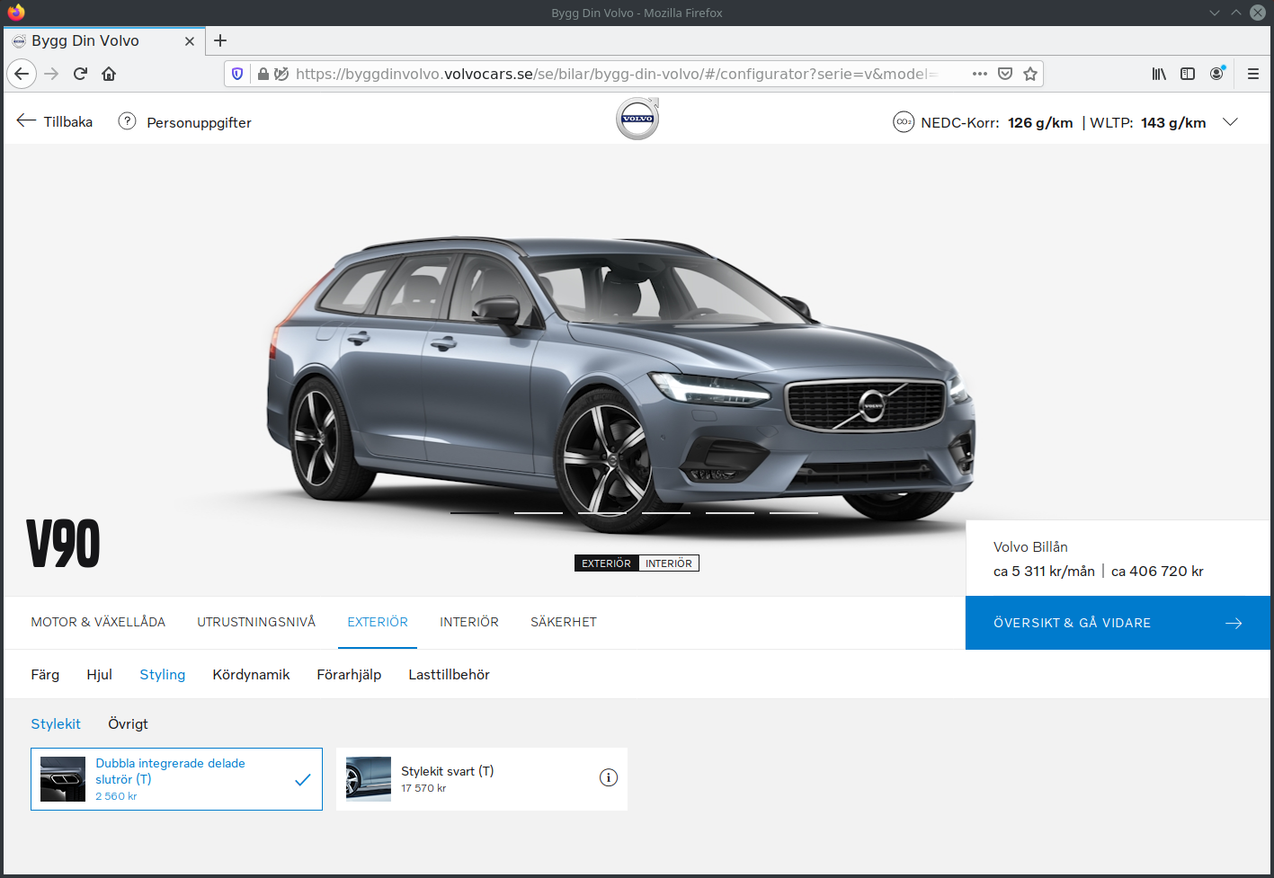Open the Lasttillbehör subsection

[x=449, y=675]
